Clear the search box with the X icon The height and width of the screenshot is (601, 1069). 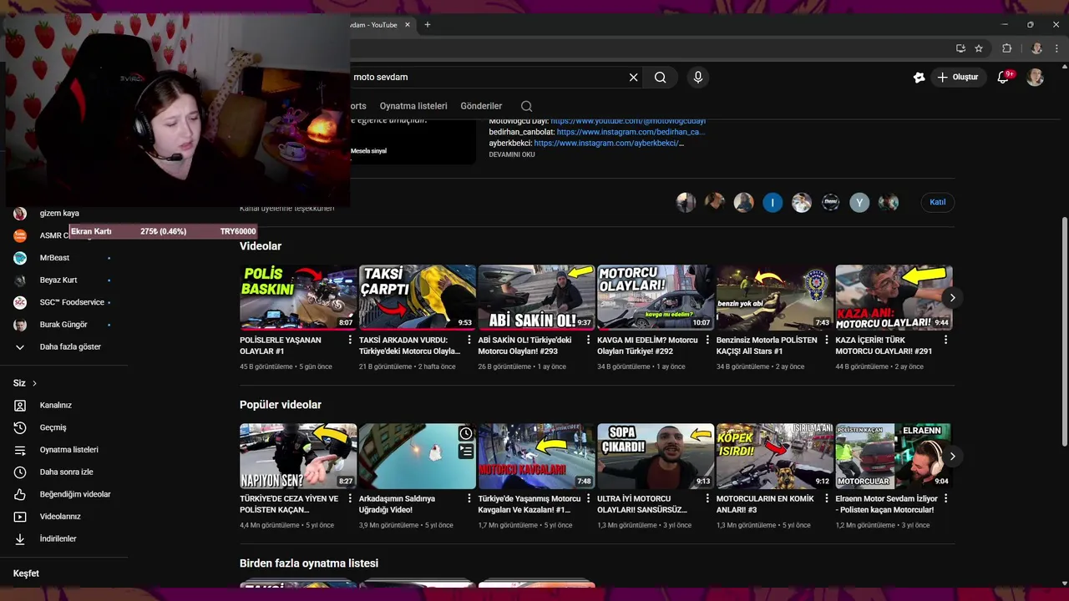[633, 77]
